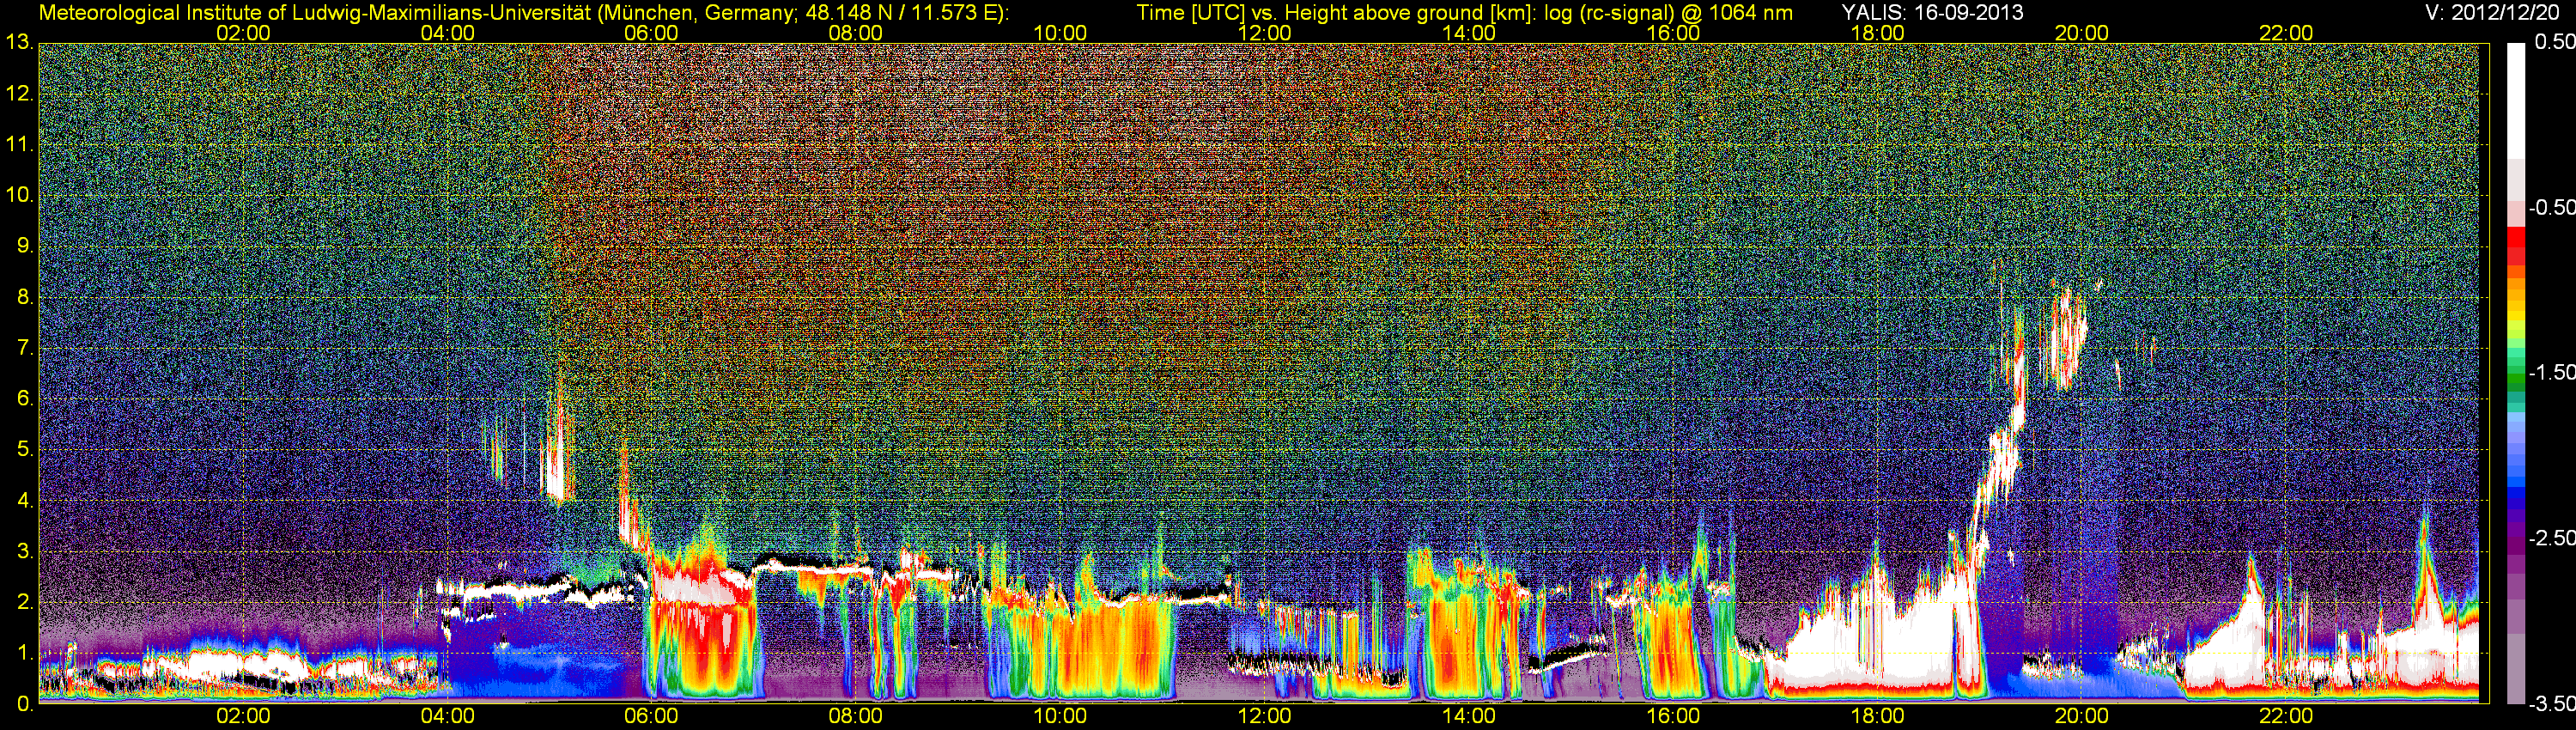Click the 22:00 label on the top time axis
The width and height of the screenshot is (2576, 730).
tap(2286, 33)
